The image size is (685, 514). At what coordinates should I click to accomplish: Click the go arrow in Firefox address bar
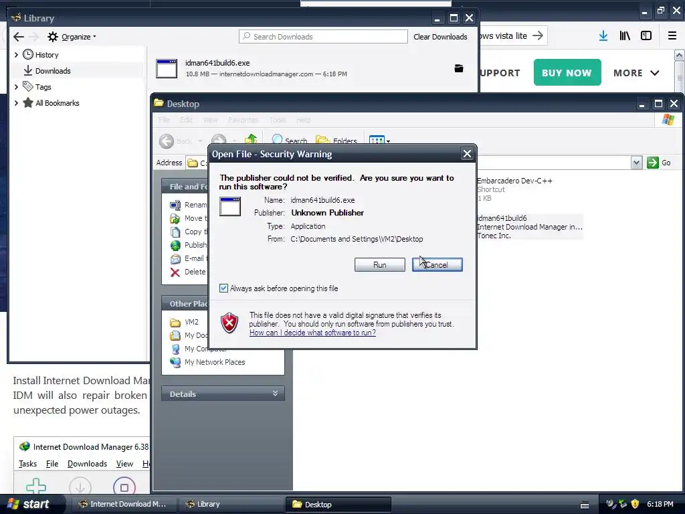pyautogui.click(x=538, y=35)
